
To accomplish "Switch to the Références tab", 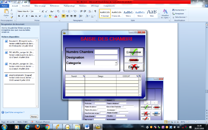I will [55, 6].
